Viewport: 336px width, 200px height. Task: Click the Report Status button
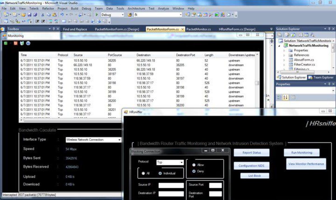tap(251, 153)
